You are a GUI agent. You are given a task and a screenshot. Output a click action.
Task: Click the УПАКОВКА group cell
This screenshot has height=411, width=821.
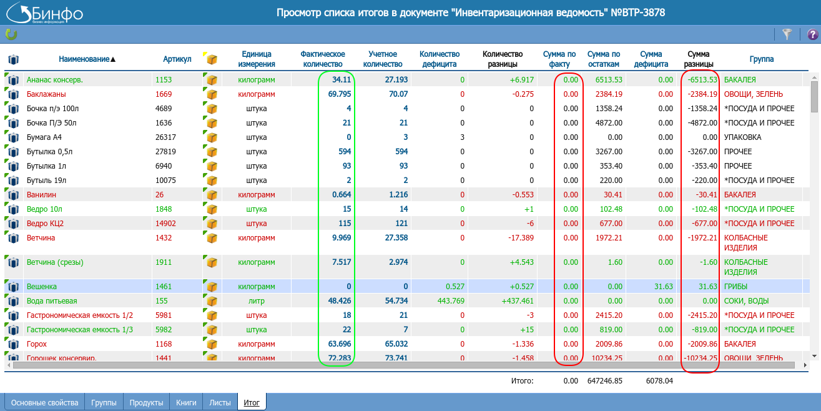pyautogui.click(x=742, y=137)
